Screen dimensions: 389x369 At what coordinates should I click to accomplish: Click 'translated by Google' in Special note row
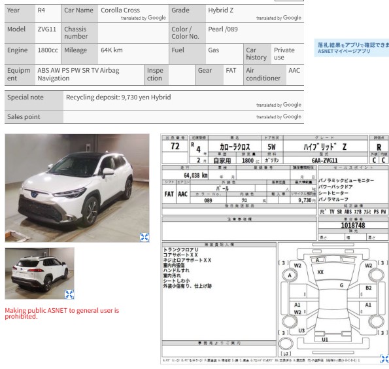point(279,105)
